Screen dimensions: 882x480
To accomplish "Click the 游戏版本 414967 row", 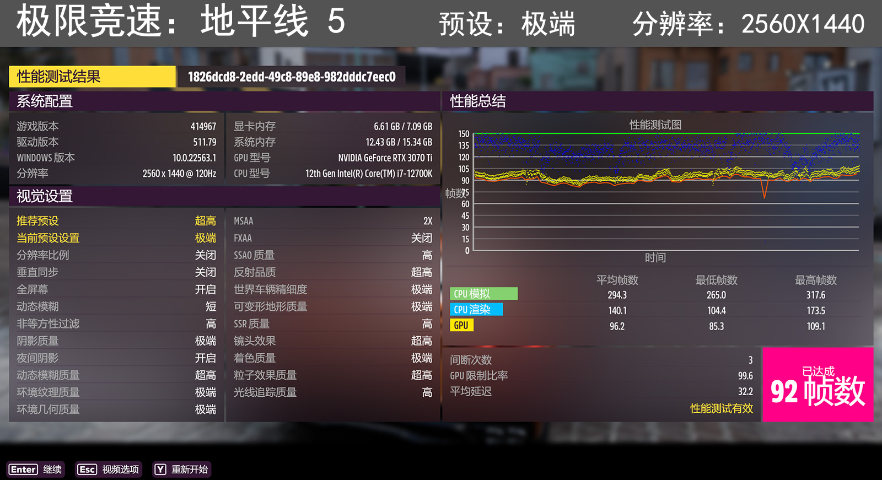I will [x=116, y=127].
